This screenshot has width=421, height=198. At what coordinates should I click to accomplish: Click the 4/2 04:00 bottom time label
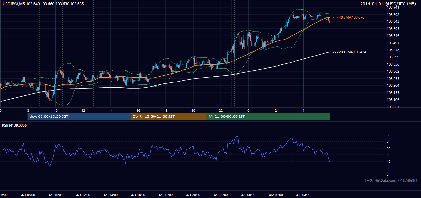coord(304,195)
